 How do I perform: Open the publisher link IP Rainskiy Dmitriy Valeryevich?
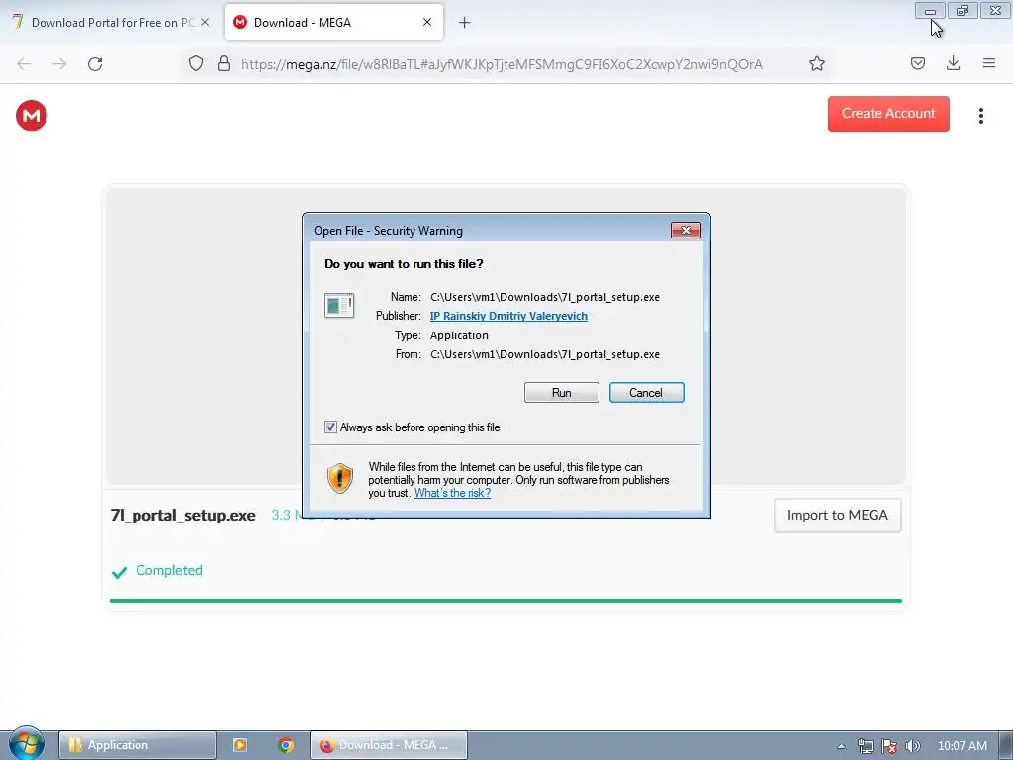[x=508, y=316]
